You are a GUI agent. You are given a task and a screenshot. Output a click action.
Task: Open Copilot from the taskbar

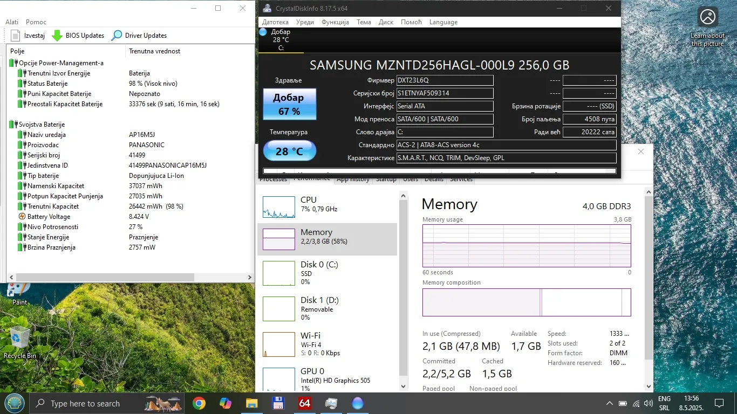(226, 403)
